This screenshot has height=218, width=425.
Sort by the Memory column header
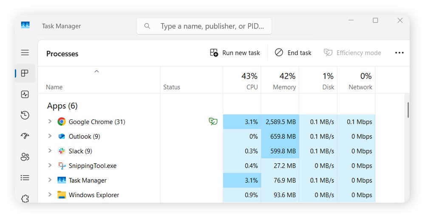[x=280, y=81]
